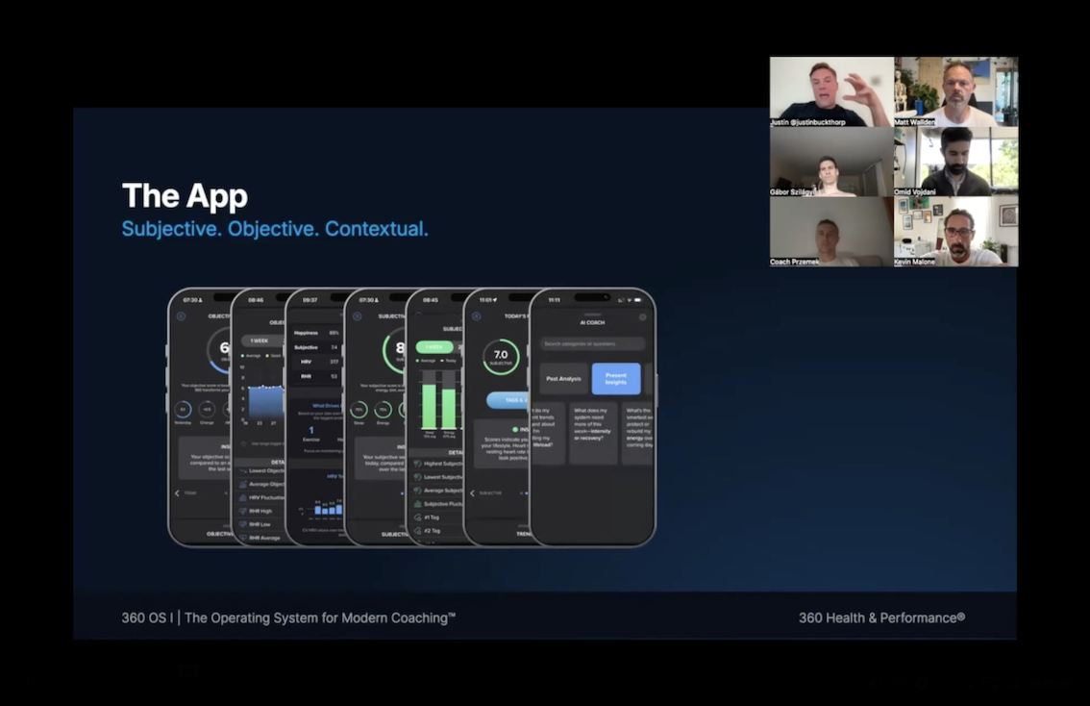This screenshot has width=1090, height=706.
Task: Click the blue objective trend area chart
Action: click(x=265, y=402)
